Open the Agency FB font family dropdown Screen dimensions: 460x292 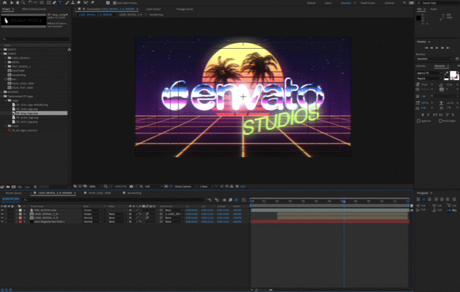tap(429, 73)
